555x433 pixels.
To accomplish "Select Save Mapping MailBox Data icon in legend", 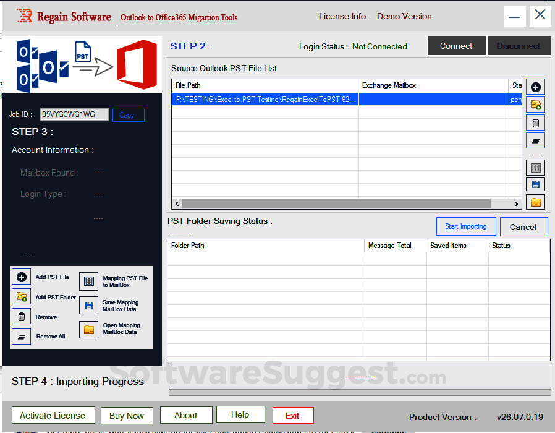I will [x=88, y=306].
